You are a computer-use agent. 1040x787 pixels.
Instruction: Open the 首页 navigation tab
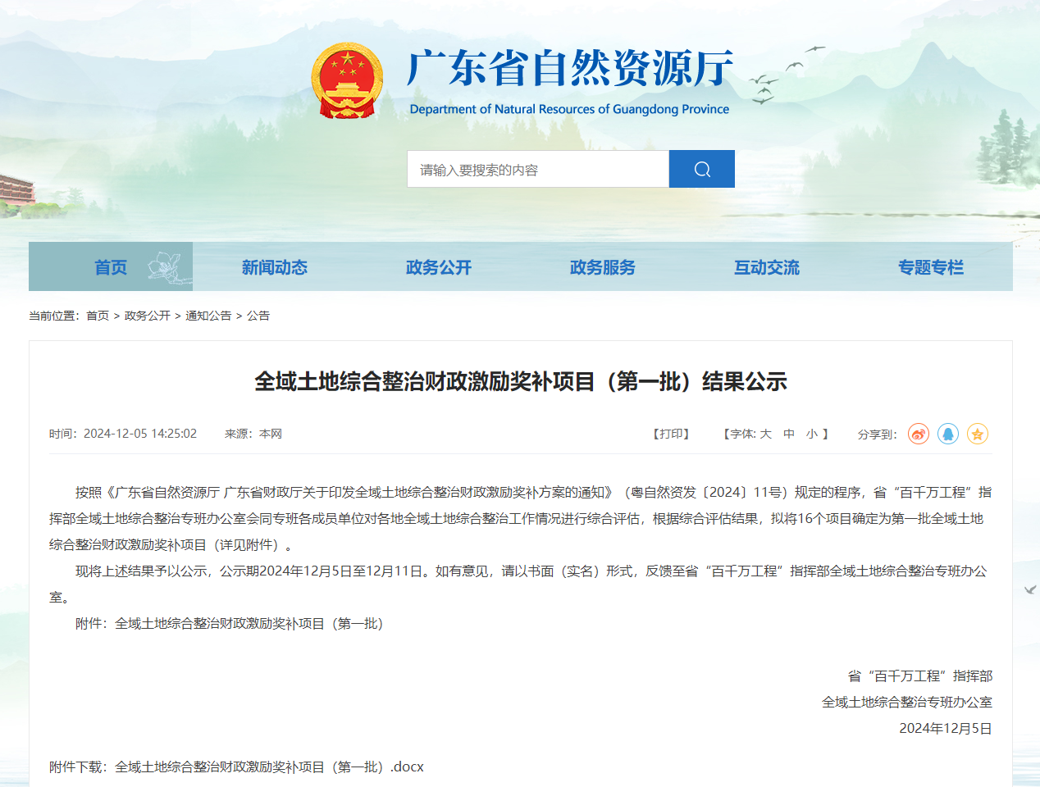tap(111, 266)
